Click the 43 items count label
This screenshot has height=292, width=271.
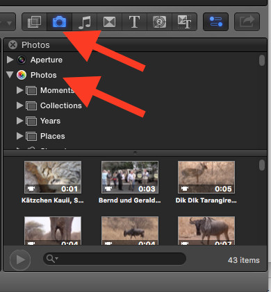pos(244,260)
